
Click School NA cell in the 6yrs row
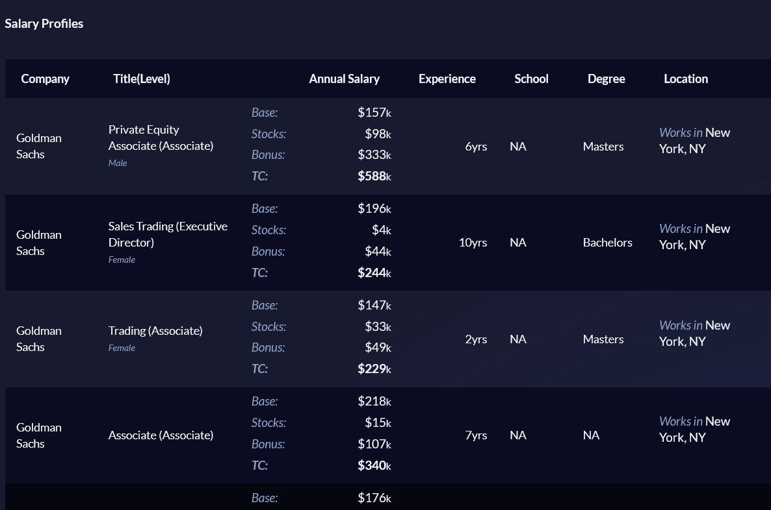517,147
